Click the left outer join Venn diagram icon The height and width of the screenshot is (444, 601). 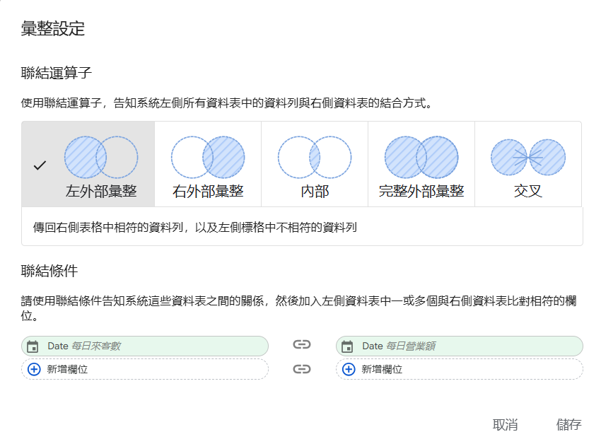tap(101, 157)
